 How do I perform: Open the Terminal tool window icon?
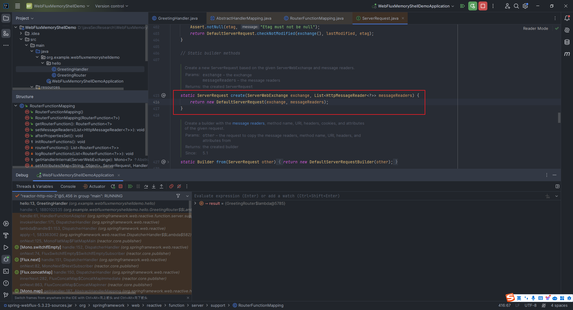pyautogui.click(x=6, y=271)
